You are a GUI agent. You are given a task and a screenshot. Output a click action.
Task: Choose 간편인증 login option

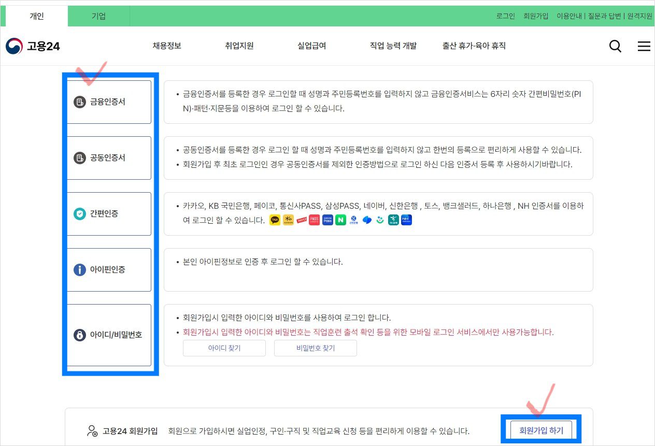pyautogui.click(x=109, y=214)
